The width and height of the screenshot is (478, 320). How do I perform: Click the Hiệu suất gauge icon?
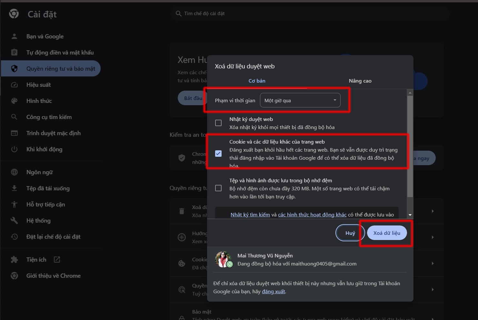14,85
